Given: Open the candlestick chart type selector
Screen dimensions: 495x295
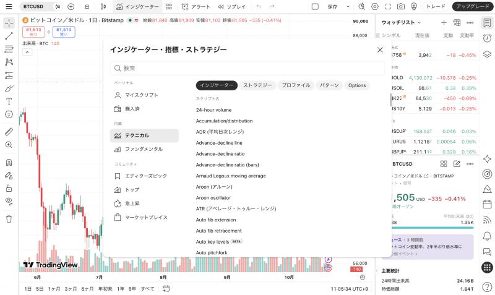Looking at the screenshot, I should tap(103, 6).
